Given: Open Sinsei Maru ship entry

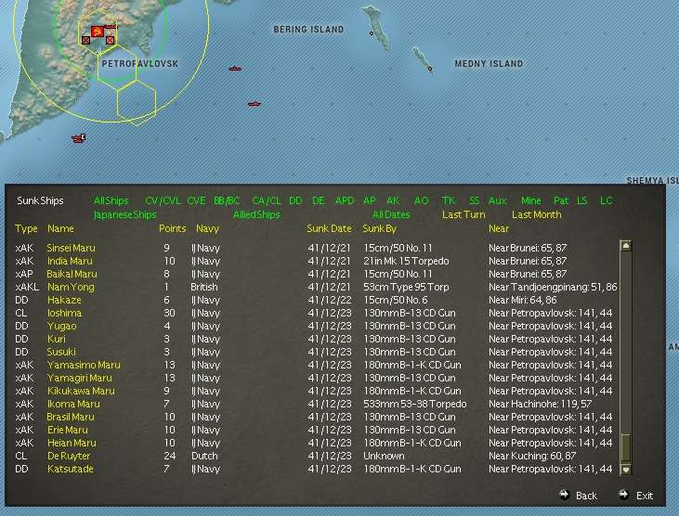Looking at the screenshot, I should click(71, 248).
